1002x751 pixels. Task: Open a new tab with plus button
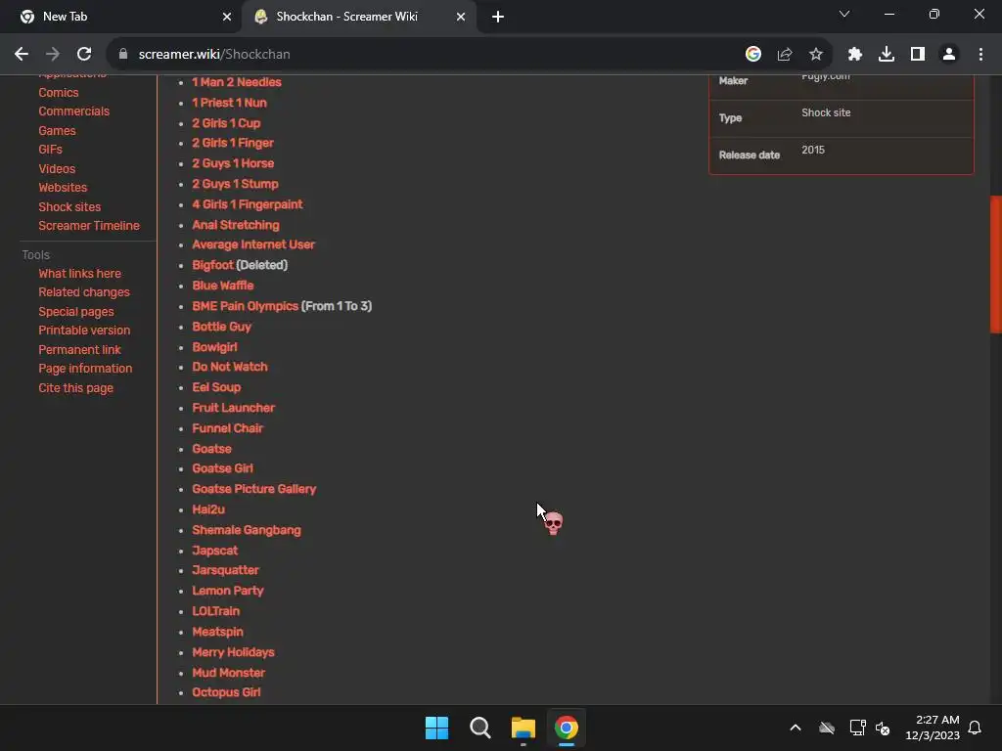click(x=498, y=17)
